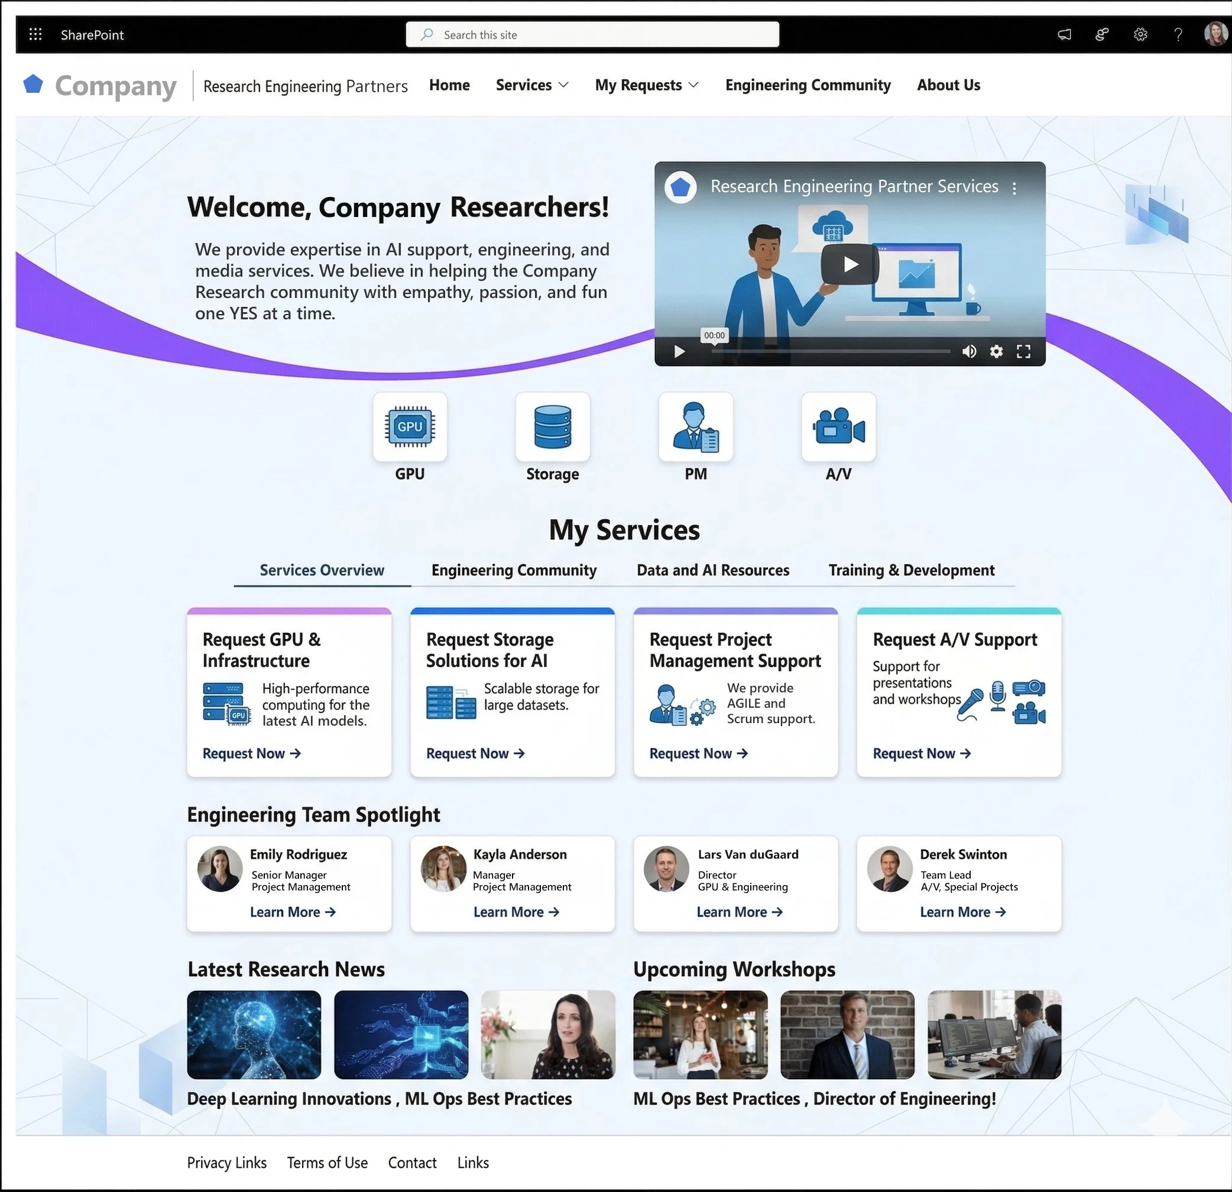
Task: Click the GPU chip quick link icon
Action: point(409,427)
